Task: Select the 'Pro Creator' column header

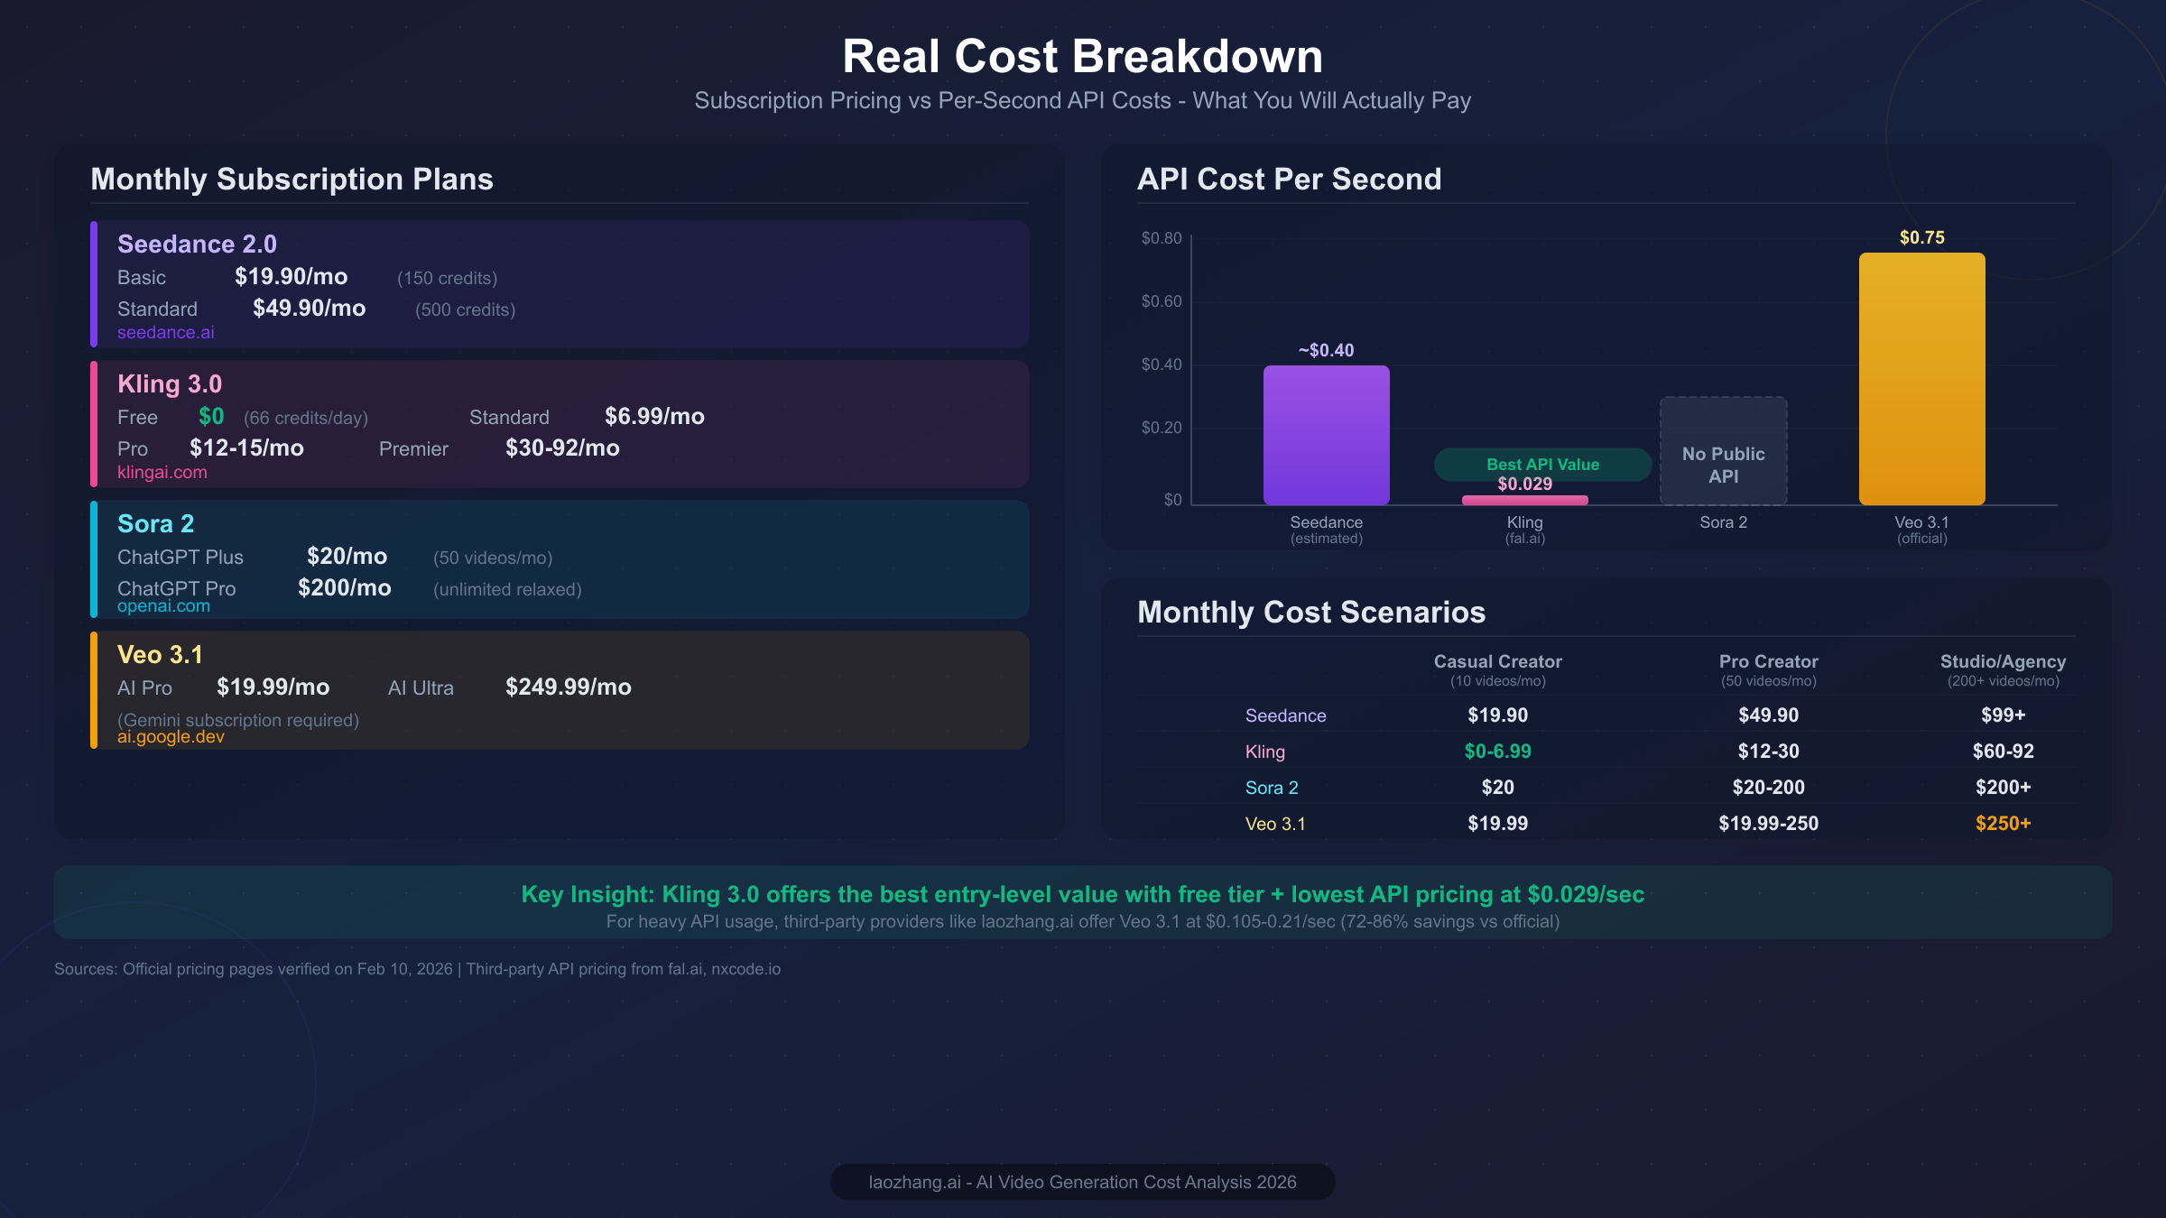Action: point(1768,661)
